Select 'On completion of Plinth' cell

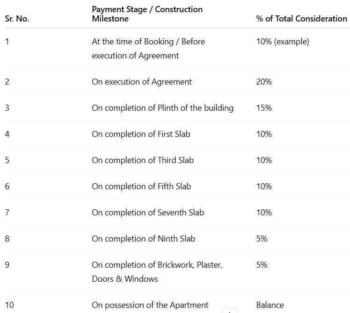coord(162,108)
